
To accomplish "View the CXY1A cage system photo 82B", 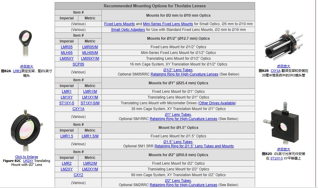I will (284, 45).
